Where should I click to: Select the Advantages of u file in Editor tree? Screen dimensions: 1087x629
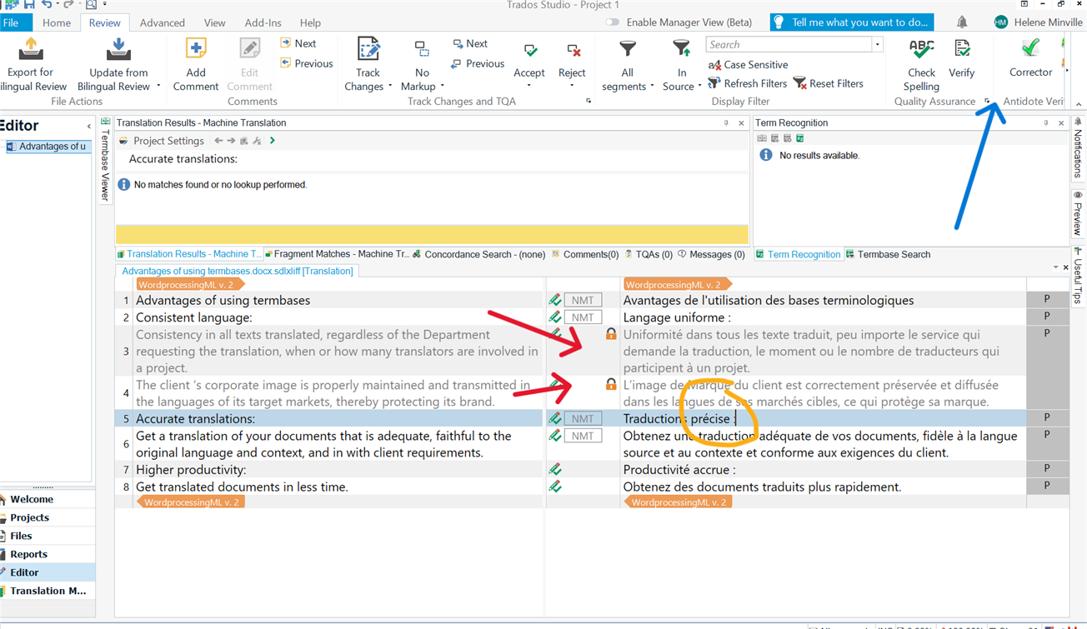tap(48, 147)
